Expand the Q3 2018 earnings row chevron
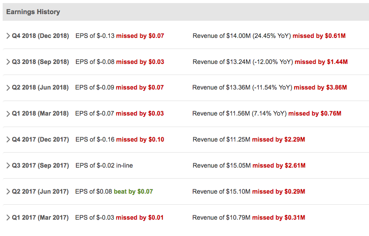Screen dimensions: 369x236 point(8,62)
